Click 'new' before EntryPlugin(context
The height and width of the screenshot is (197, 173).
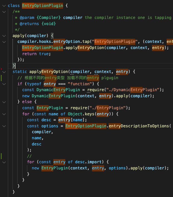36,168
